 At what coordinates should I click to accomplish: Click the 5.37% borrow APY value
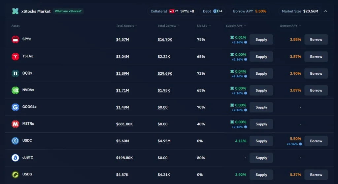coord(295,175)
